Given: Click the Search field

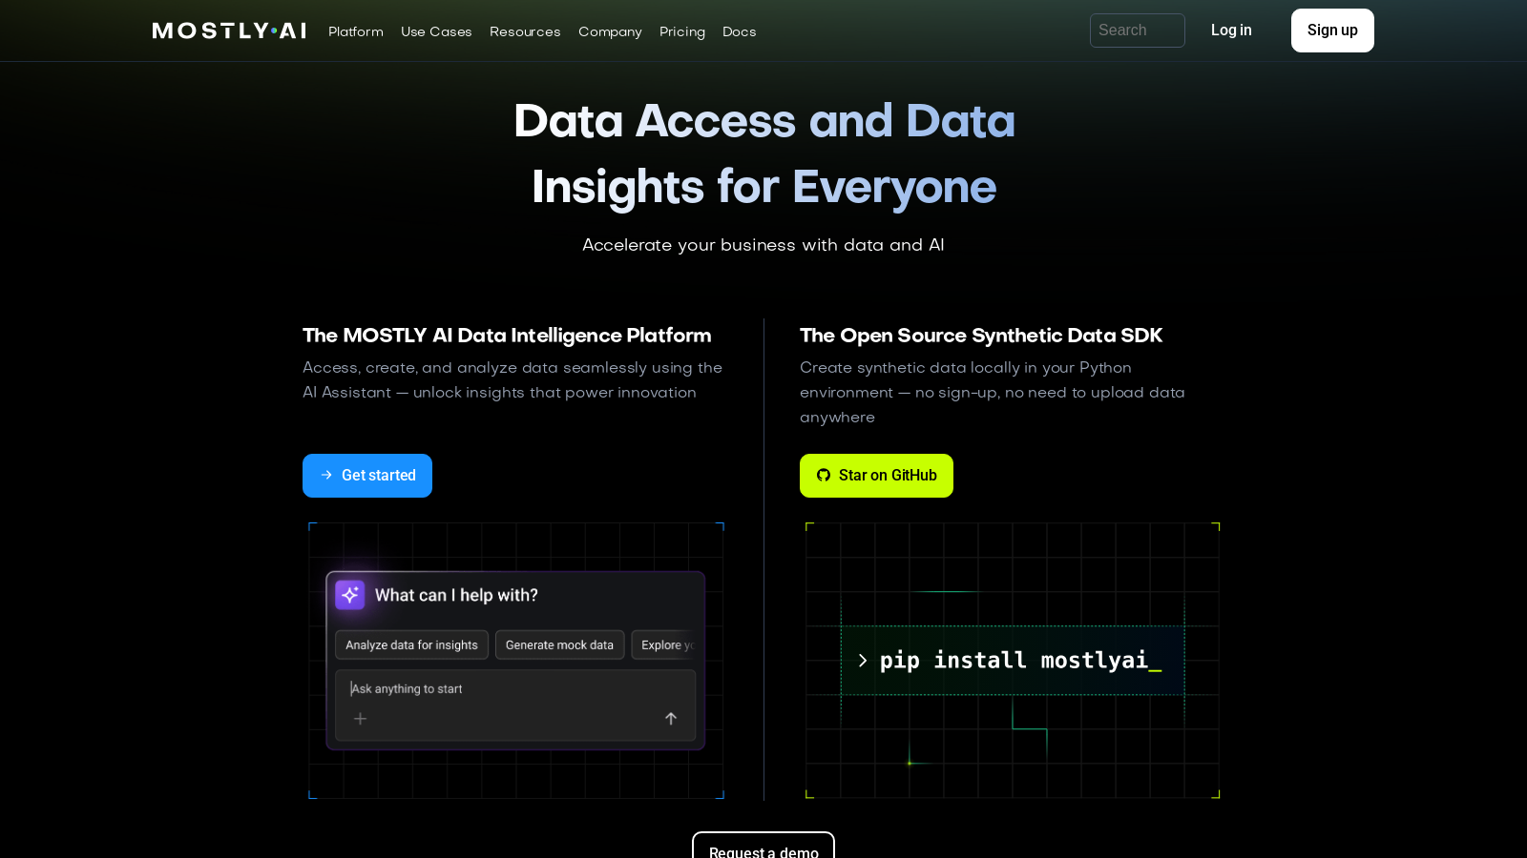Looking at the screenshot, I should coord(1137,30).
